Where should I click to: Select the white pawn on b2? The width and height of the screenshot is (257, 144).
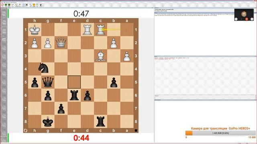[x=114, y=43]
